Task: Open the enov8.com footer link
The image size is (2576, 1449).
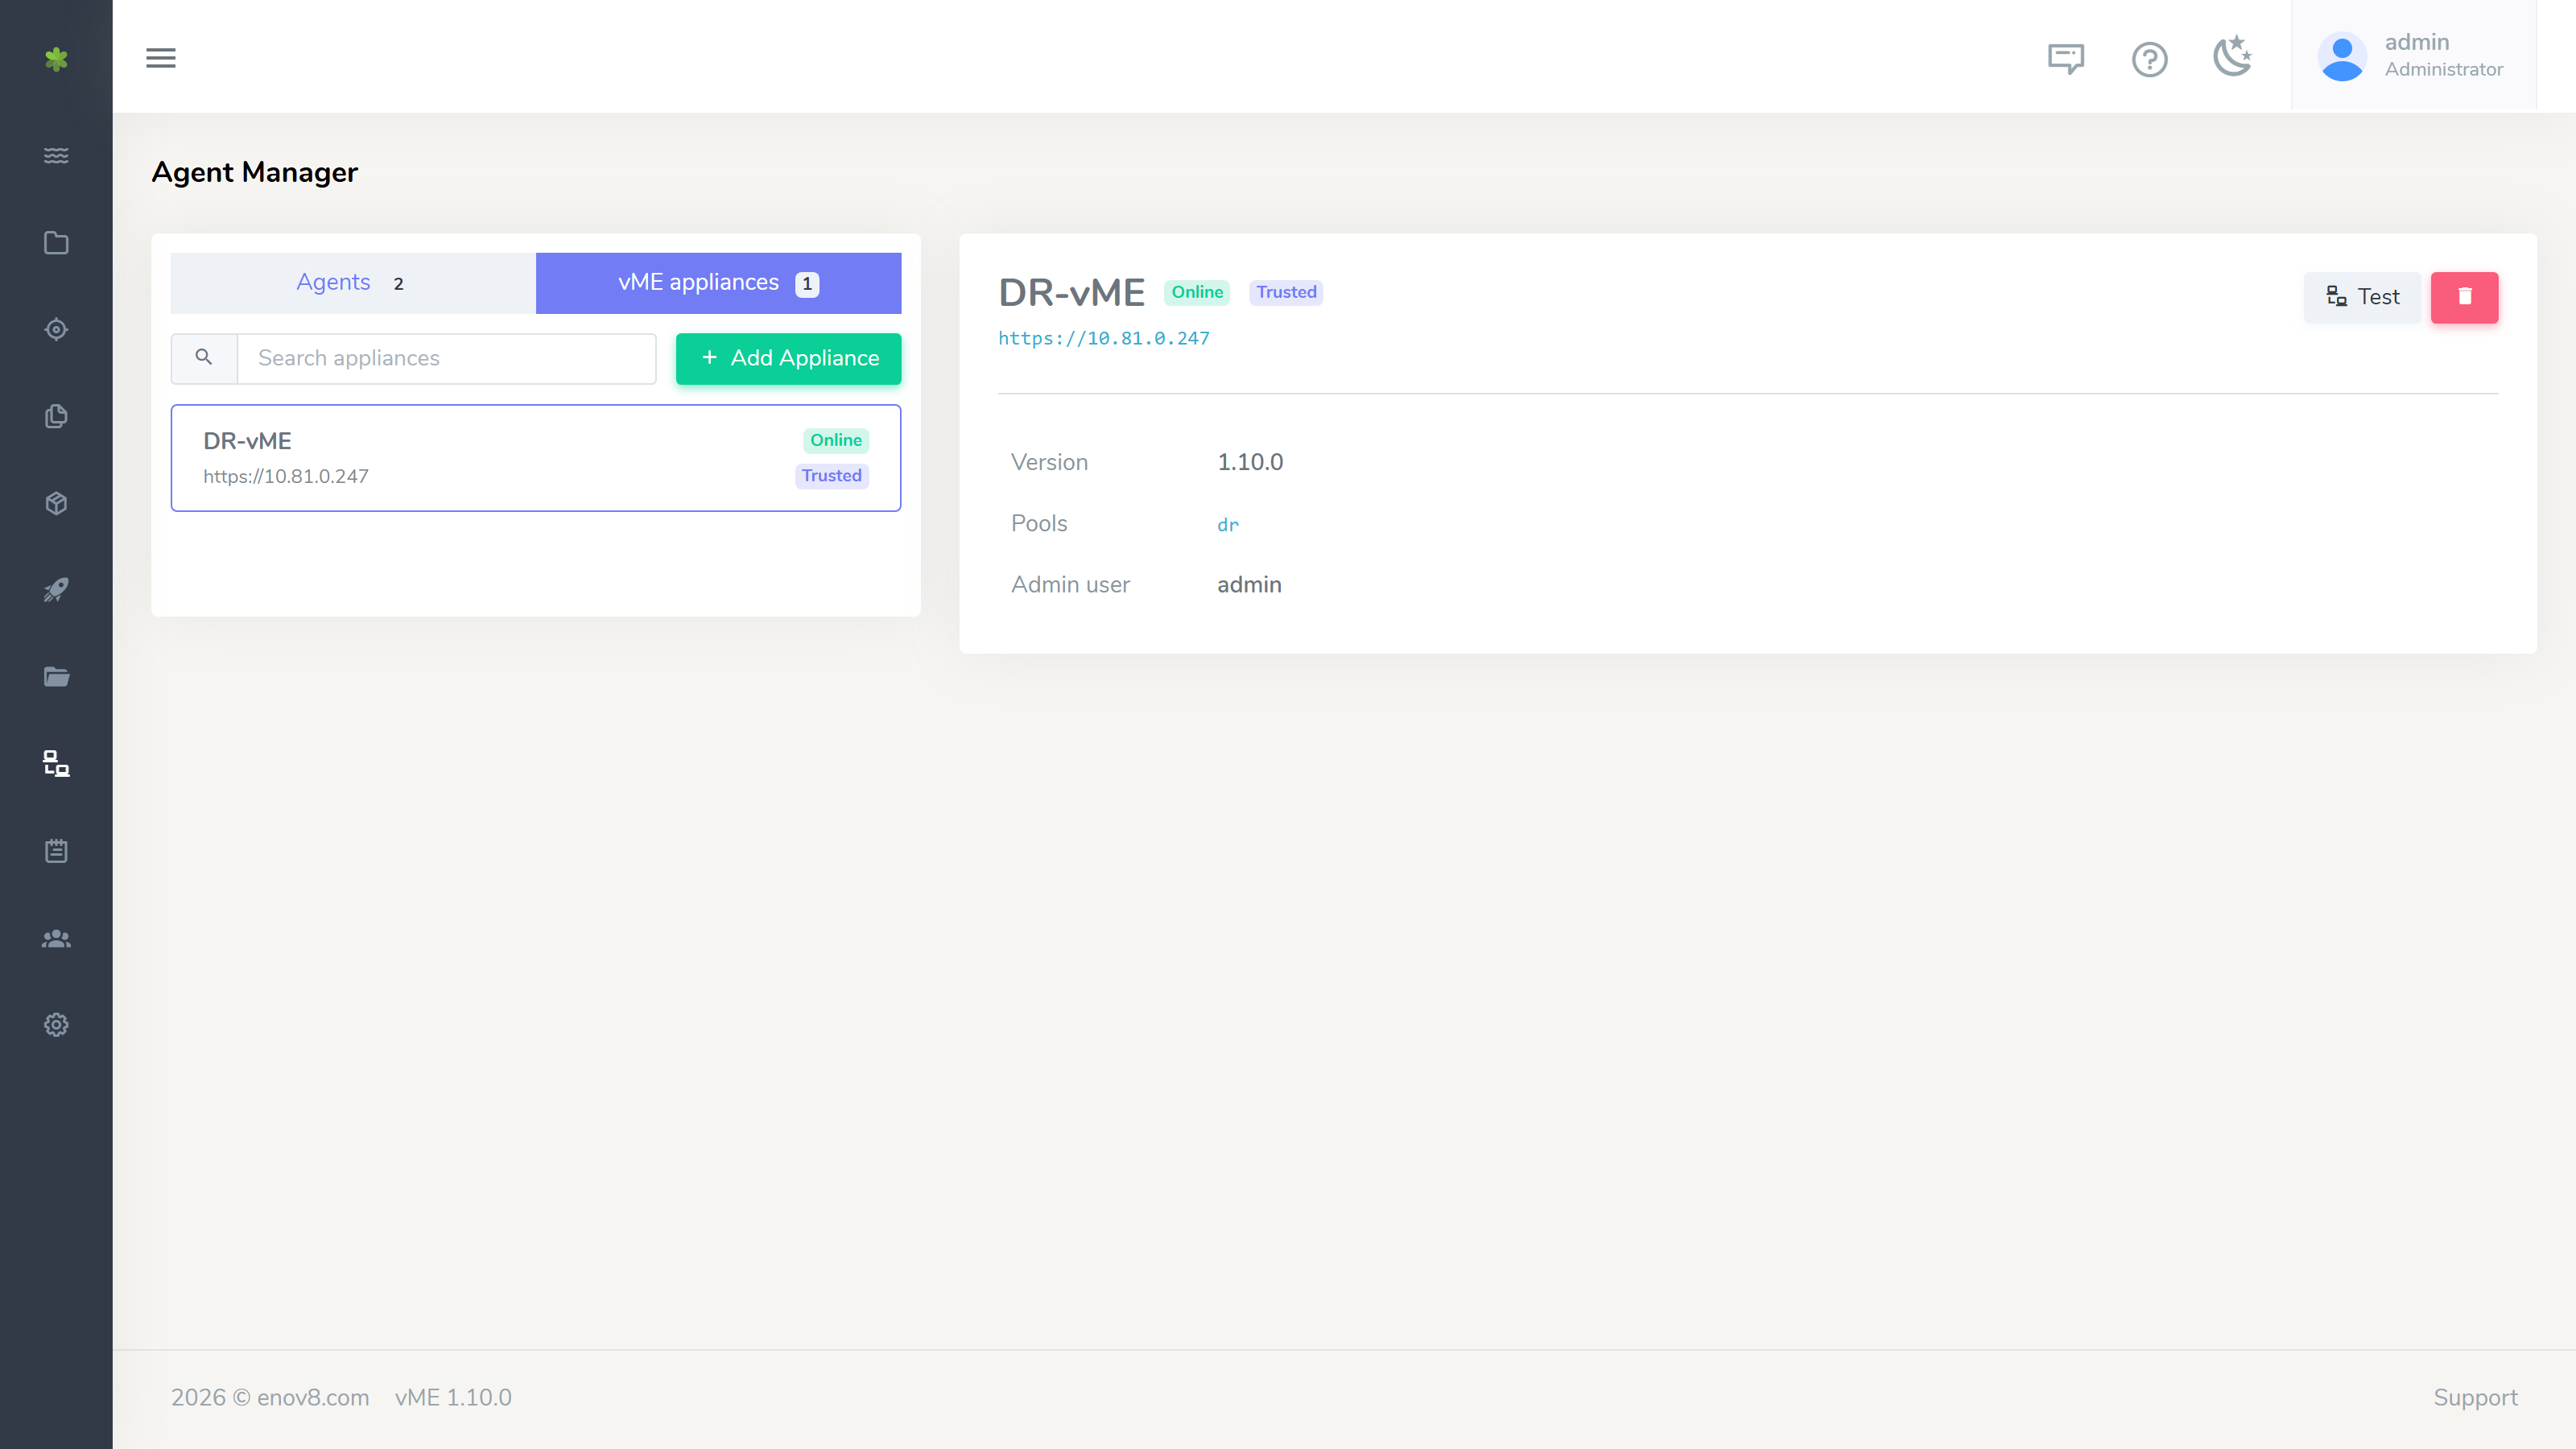Action: point(313,1397)
